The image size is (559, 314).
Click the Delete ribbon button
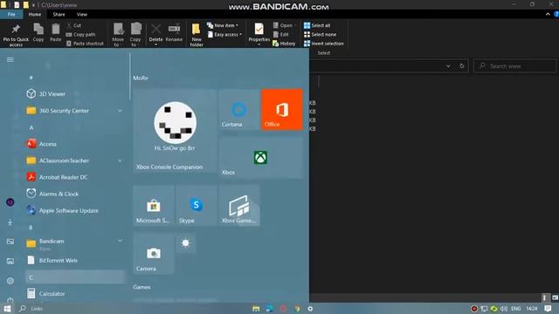tap(155, 35)
